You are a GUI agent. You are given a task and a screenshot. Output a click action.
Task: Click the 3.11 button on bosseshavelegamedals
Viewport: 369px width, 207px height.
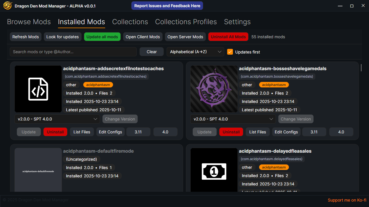[314, 132]
